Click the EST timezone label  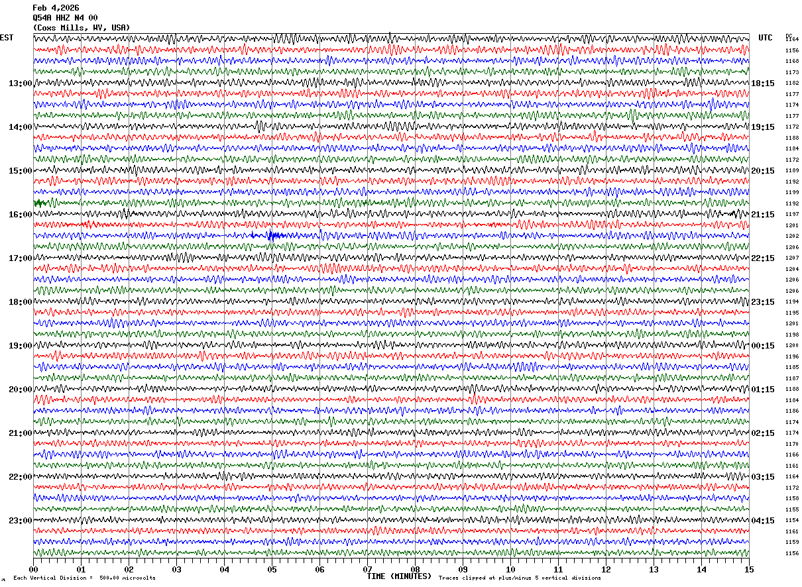pyautogui.click(x=7, y=38)
